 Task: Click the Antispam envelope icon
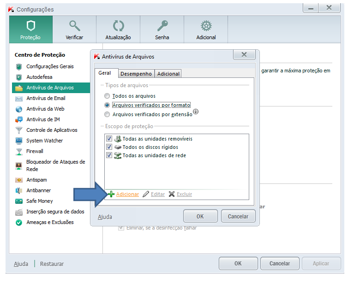19,180
